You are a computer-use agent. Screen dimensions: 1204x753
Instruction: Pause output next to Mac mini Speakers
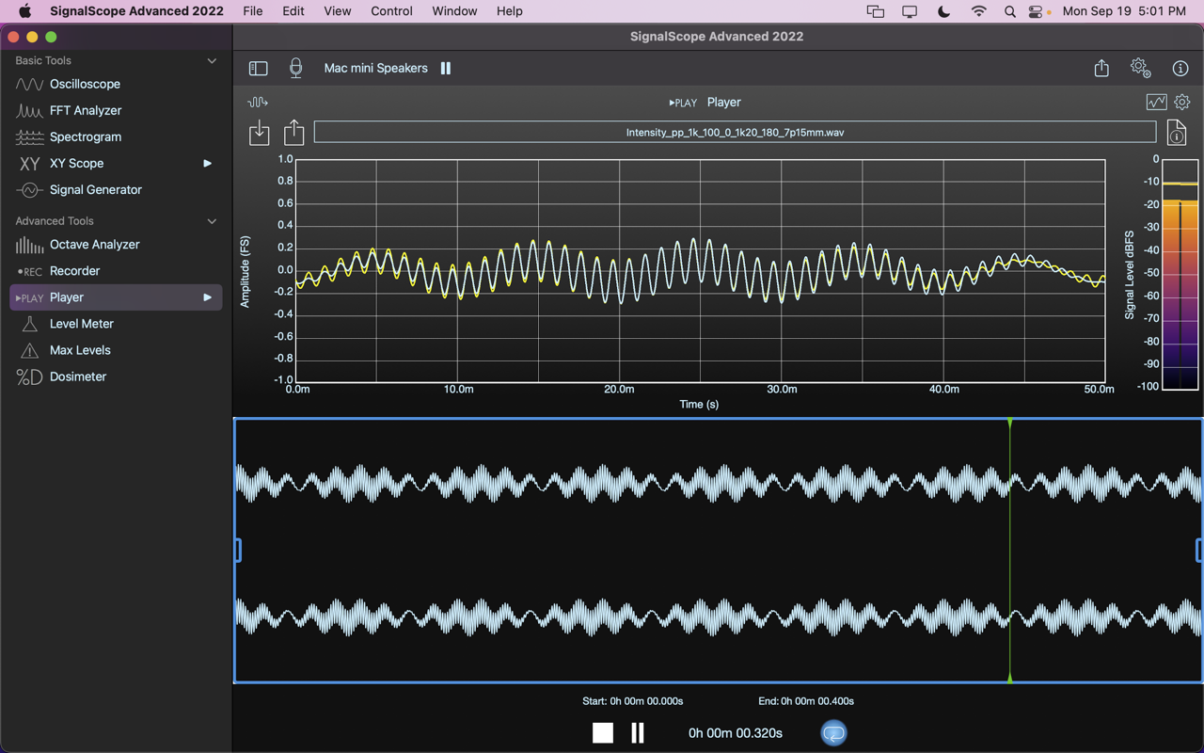coord(446,68)
